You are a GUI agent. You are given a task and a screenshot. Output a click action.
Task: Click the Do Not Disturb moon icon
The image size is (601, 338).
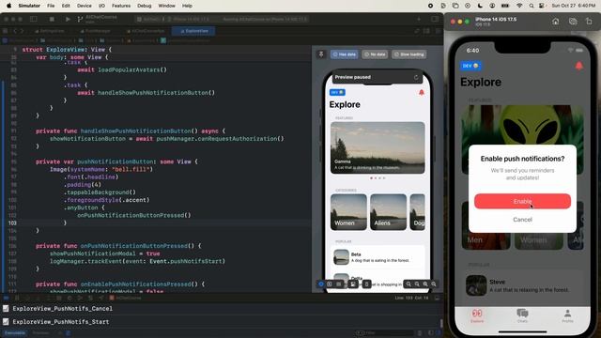pos(480,6)
